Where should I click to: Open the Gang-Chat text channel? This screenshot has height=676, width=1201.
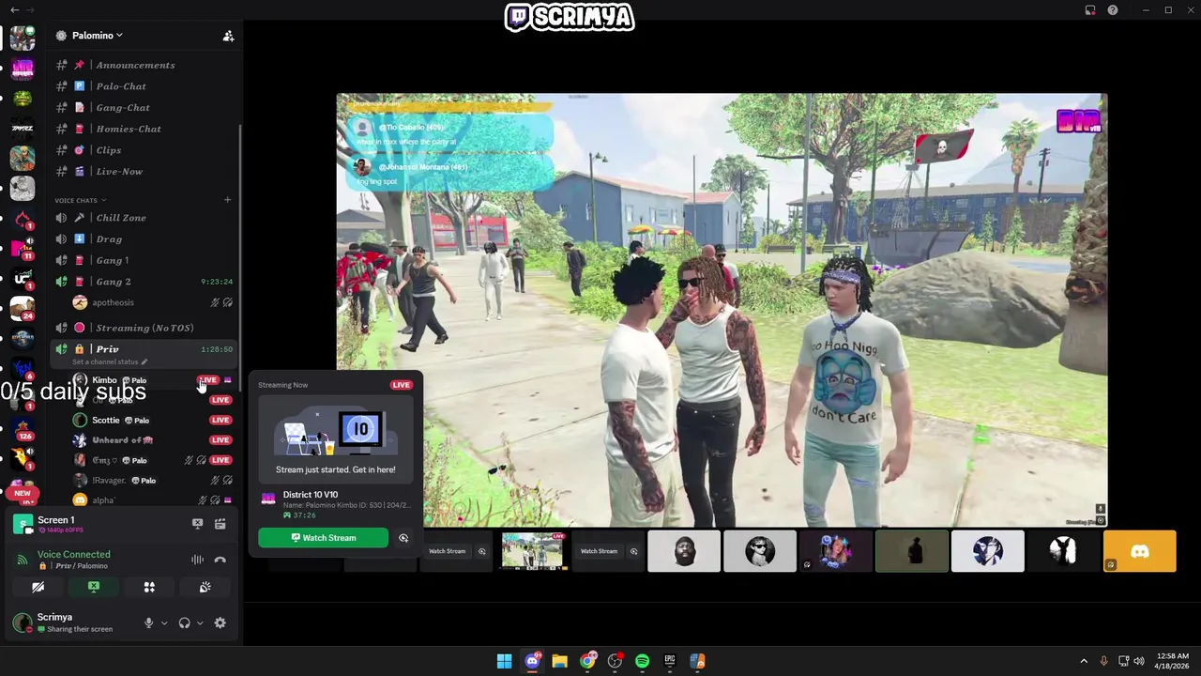pos(143,108)
